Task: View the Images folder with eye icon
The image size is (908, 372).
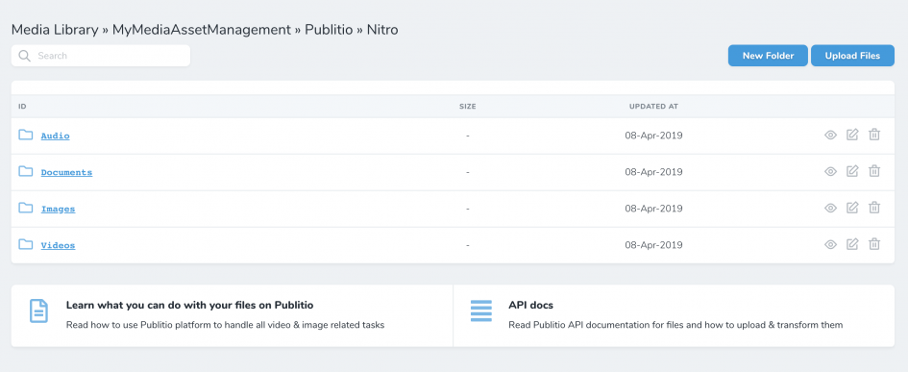Action: click(x=830, y=208)
